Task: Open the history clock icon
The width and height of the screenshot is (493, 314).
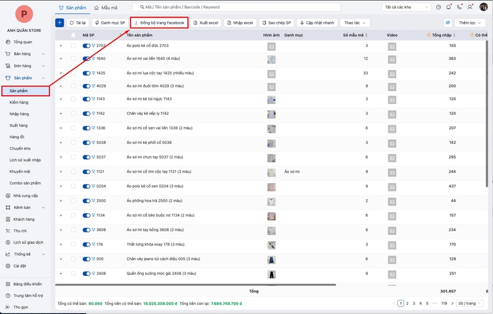Action: pos(438,7)
